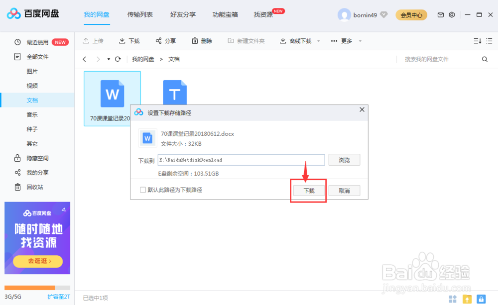This screenshot has height=305, width=498.
Task: Expand the account dropdown next to bornin49
Action: pos(383,15)
